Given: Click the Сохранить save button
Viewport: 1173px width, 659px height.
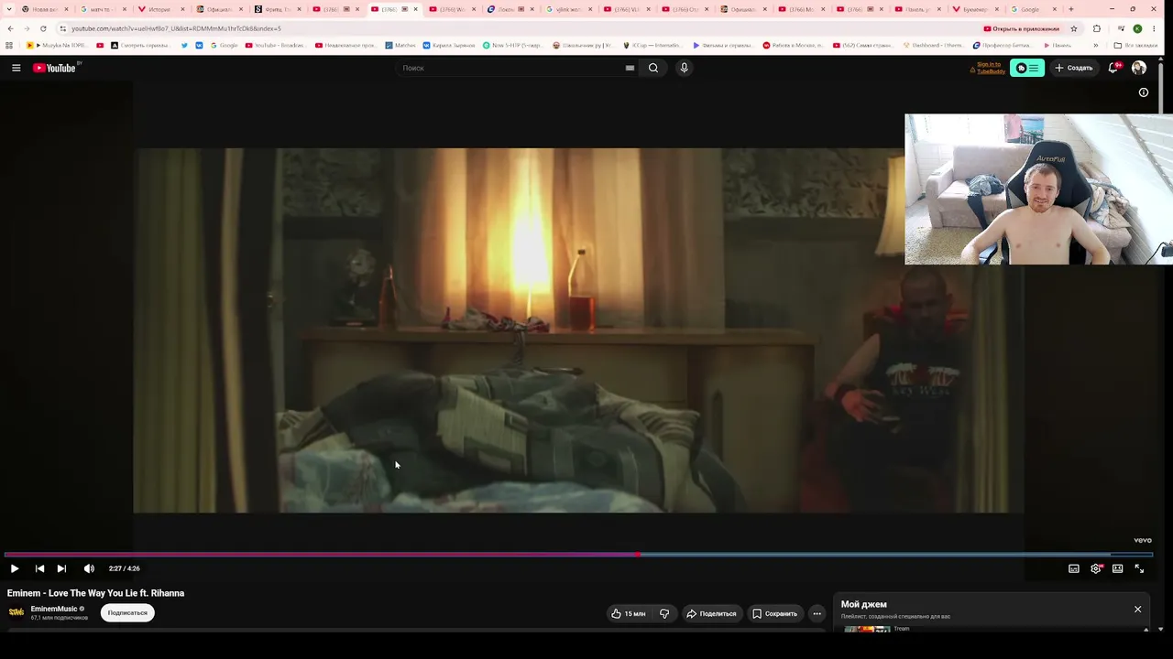Looking at the screenshot, I should point(775,613).
